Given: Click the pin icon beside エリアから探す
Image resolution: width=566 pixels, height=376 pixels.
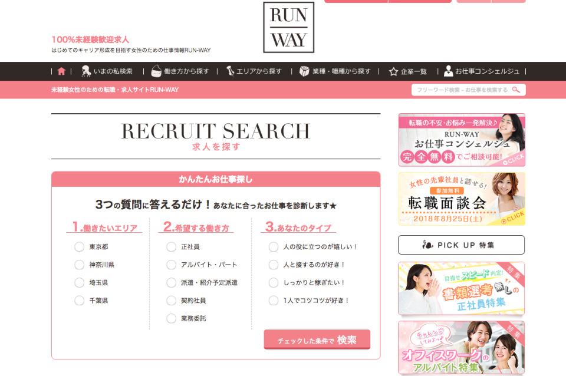Looking at the screenshot, I should 230,71.
